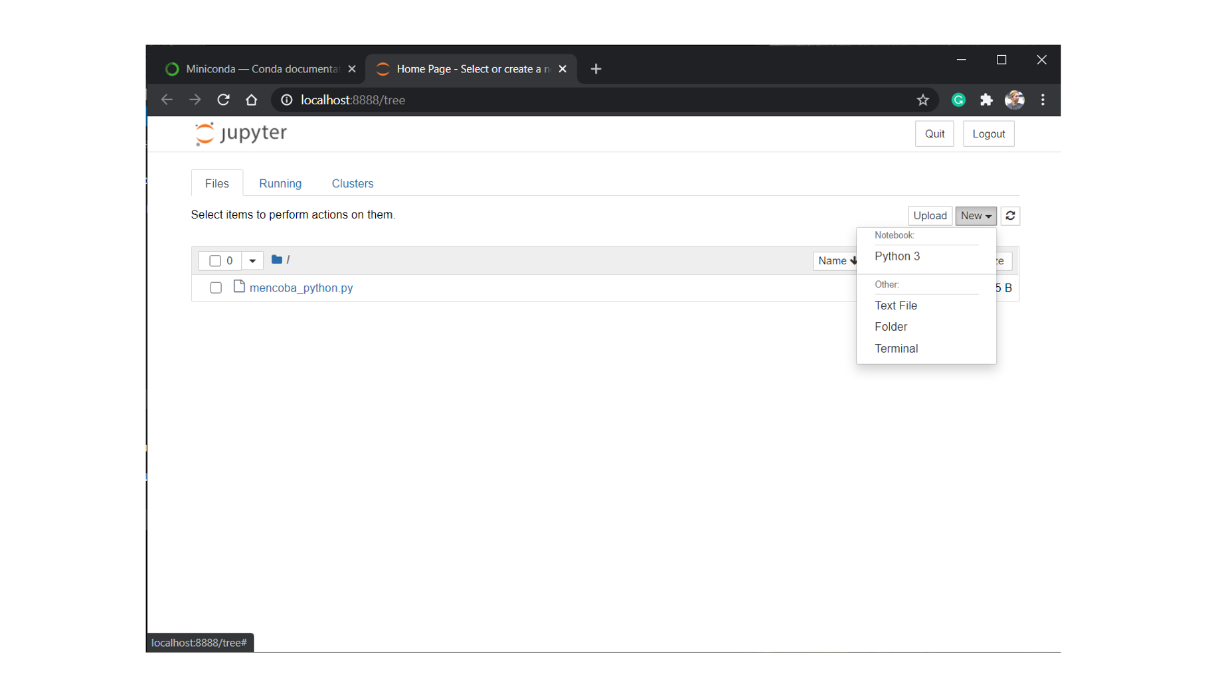Reload the page in the browser
Viewport: 1206px width, 686px height.
click(223, 100)
